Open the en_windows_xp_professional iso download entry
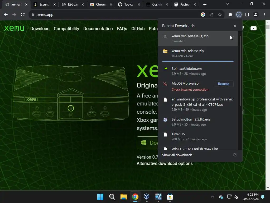The width and height of the screenshot is (270, 203). [198, 104]
